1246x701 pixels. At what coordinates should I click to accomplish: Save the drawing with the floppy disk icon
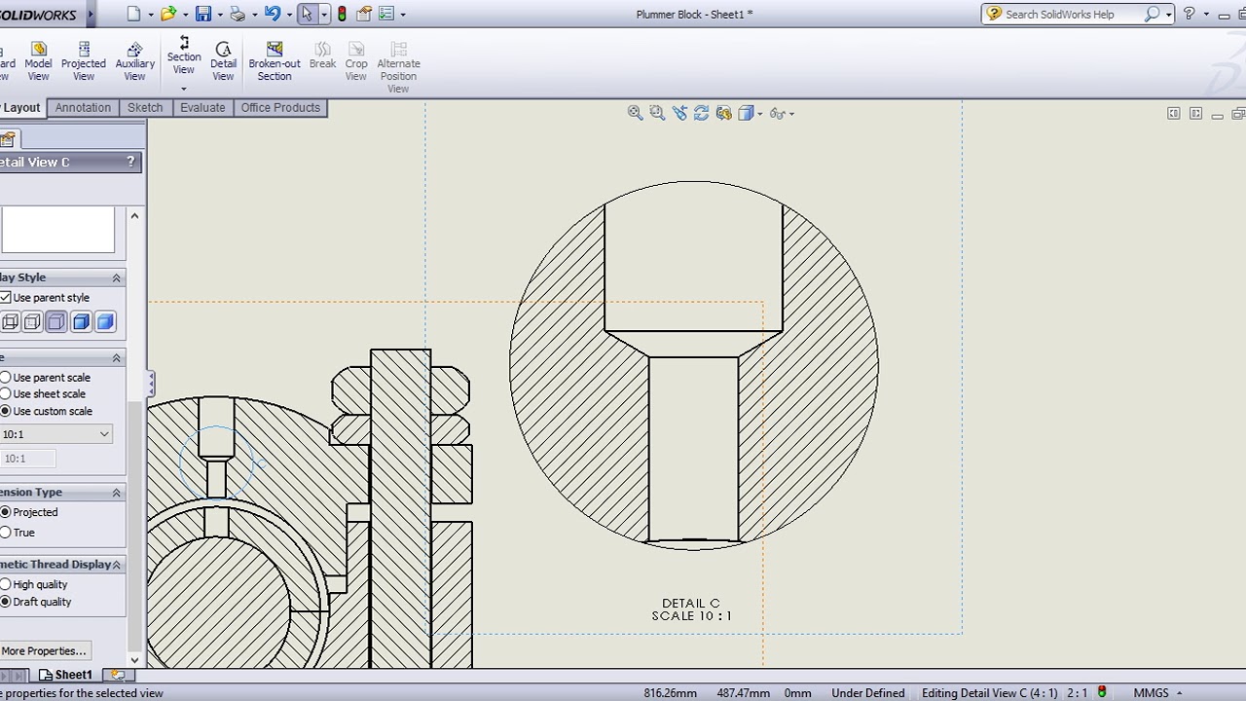(203, 14)
